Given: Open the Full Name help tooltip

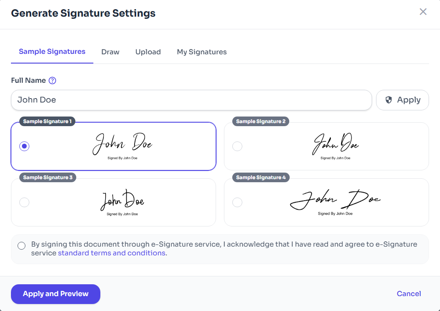Looking at the screenshot, I should point(52,81).
